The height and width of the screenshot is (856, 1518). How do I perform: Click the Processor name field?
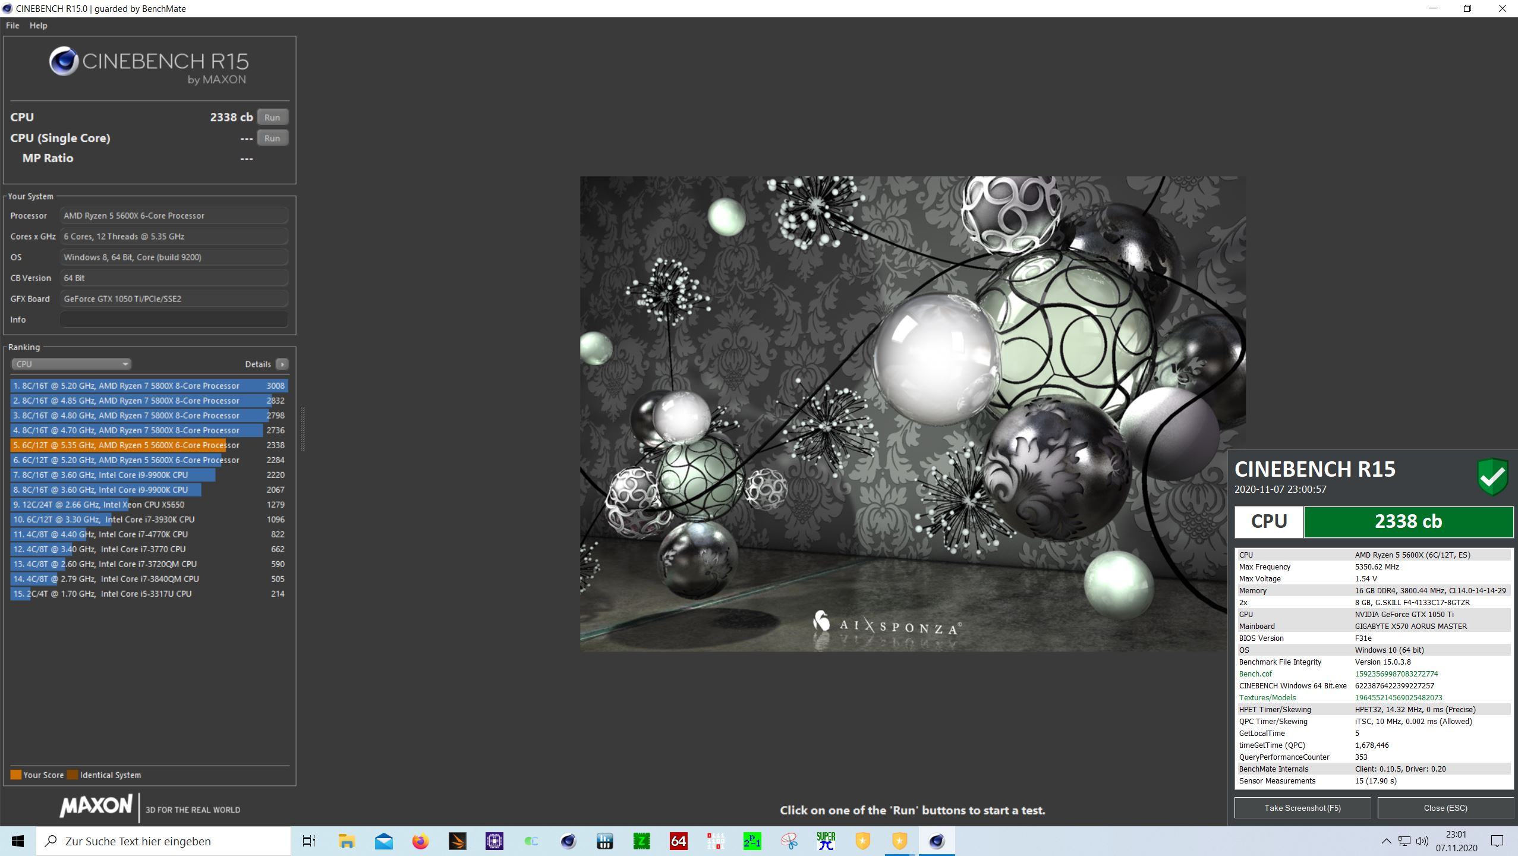pyautogui.click(x=174, y=216)
